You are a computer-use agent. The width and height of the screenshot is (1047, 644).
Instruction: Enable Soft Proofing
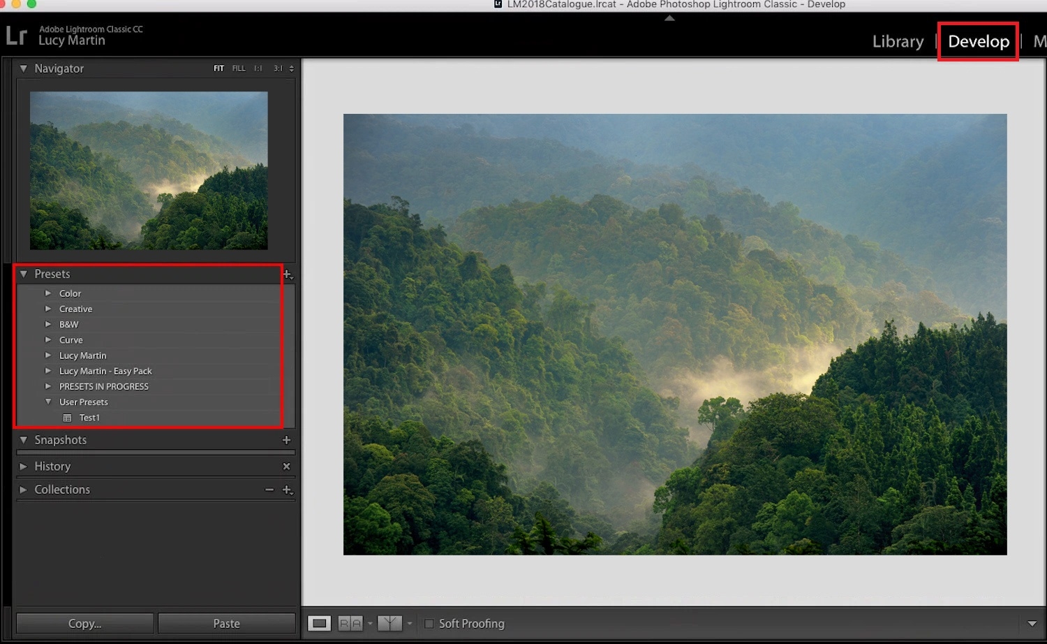429,623
